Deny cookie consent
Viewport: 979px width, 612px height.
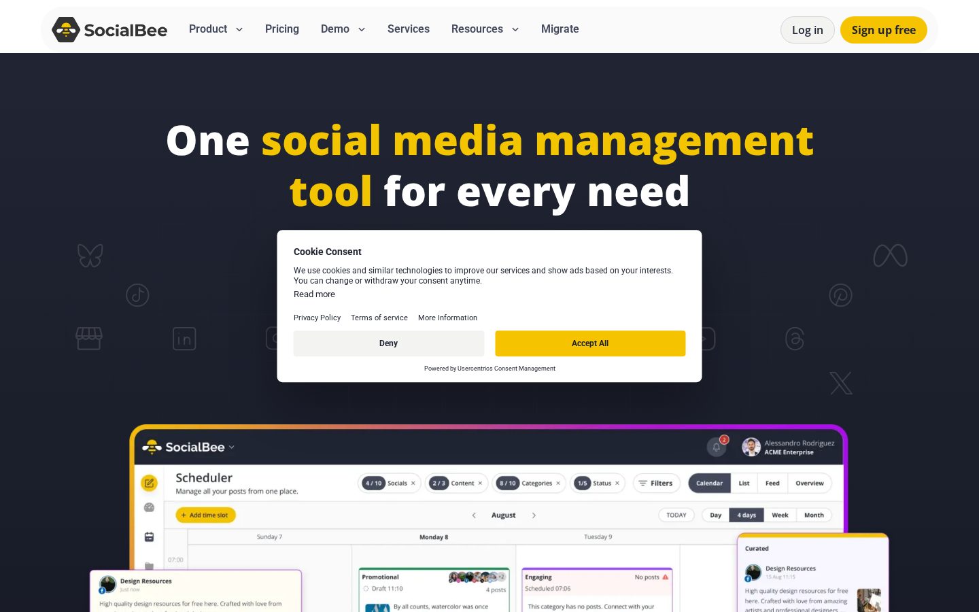point(389,343)
